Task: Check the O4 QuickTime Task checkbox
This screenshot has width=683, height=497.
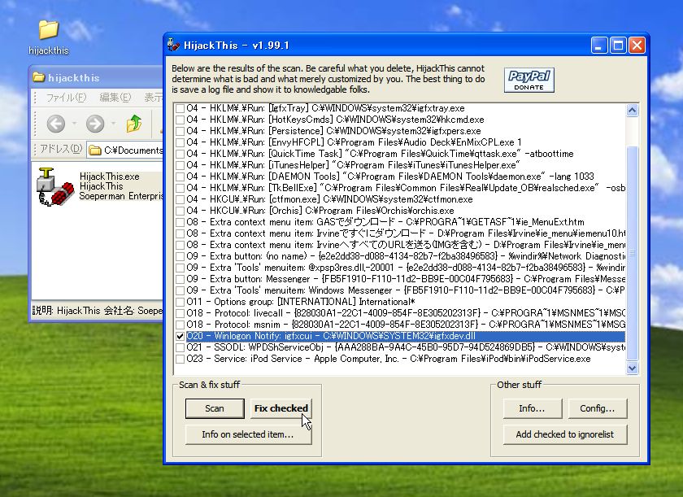Action: (x=180, y=154)
